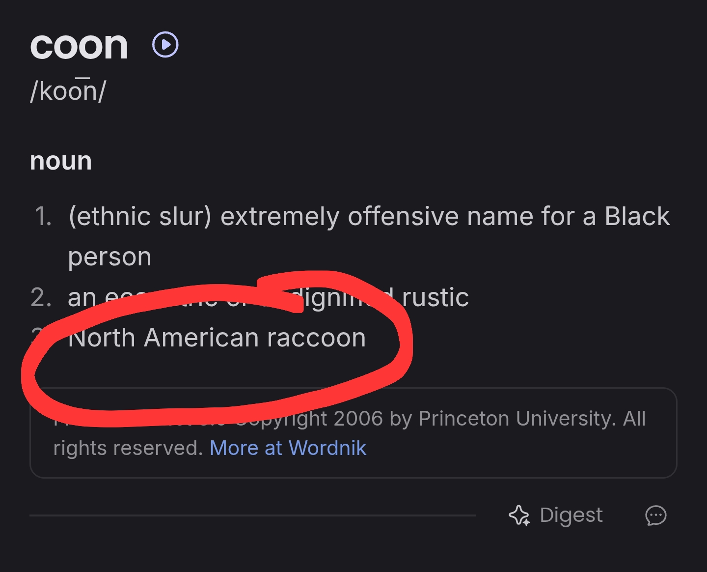
Task: Tap the (ethnic slur) usage label
Action: tap(140, 216)
